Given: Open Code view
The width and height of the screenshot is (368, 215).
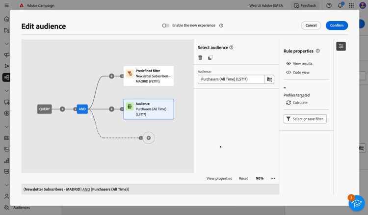Looking at the screenshot, I should (x=297, y=72).
